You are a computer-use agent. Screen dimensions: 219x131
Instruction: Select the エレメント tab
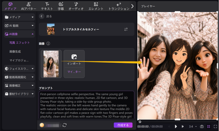click(96, 6)
